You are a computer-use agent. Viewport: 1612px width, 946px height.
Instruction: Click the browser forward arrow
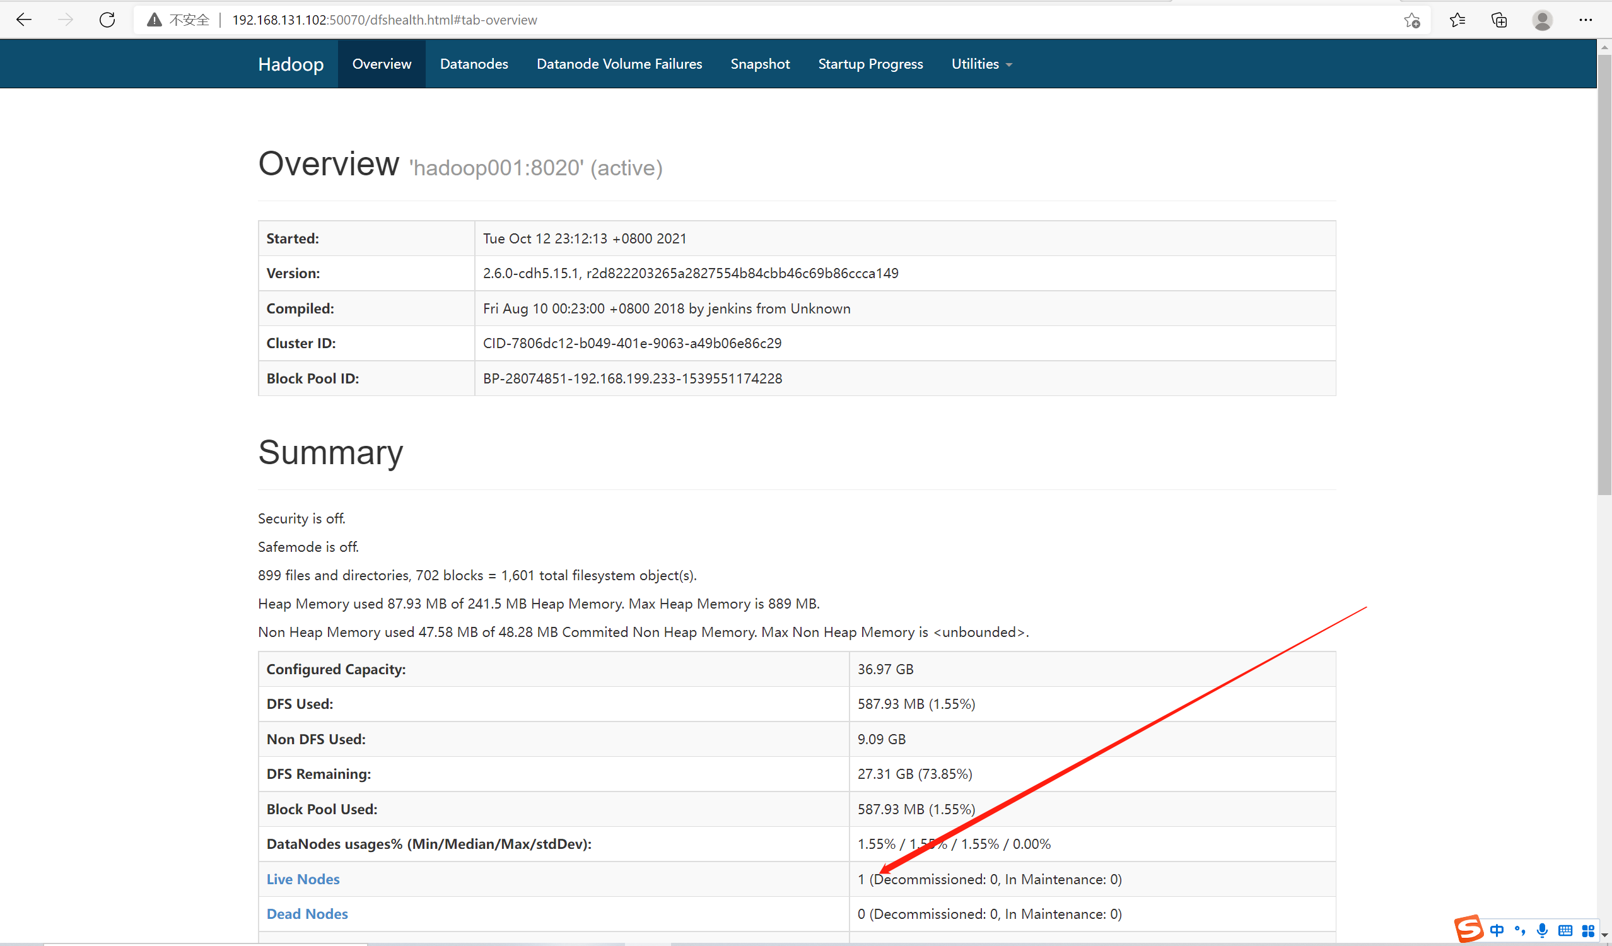(x=65, y=20)
